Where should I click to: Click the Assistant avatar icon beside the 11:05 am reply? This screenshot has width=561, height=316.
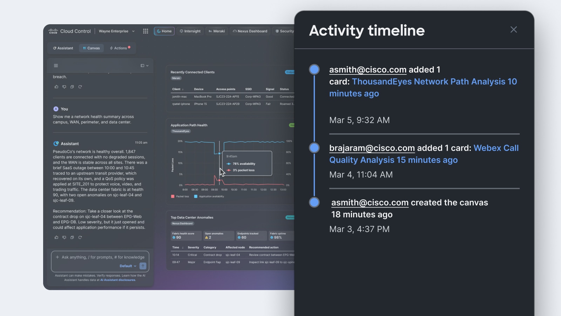[56, 144]
